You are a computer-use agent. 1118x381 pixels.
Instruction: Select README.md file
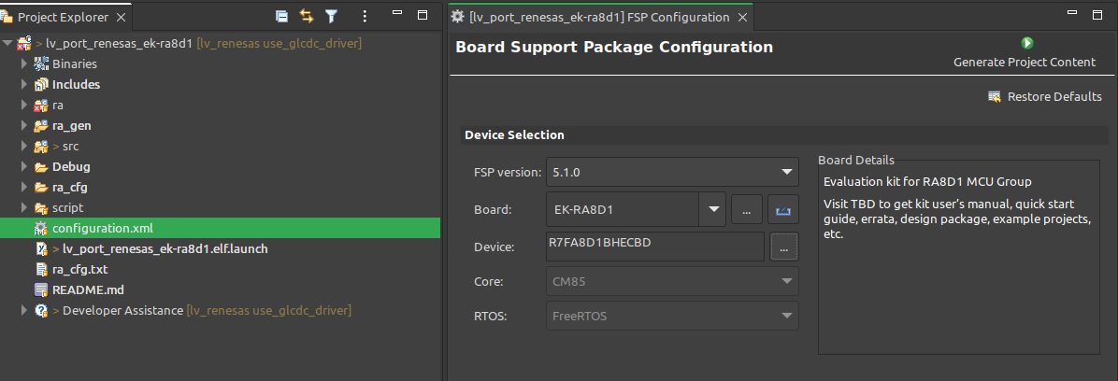pos(83,289)
